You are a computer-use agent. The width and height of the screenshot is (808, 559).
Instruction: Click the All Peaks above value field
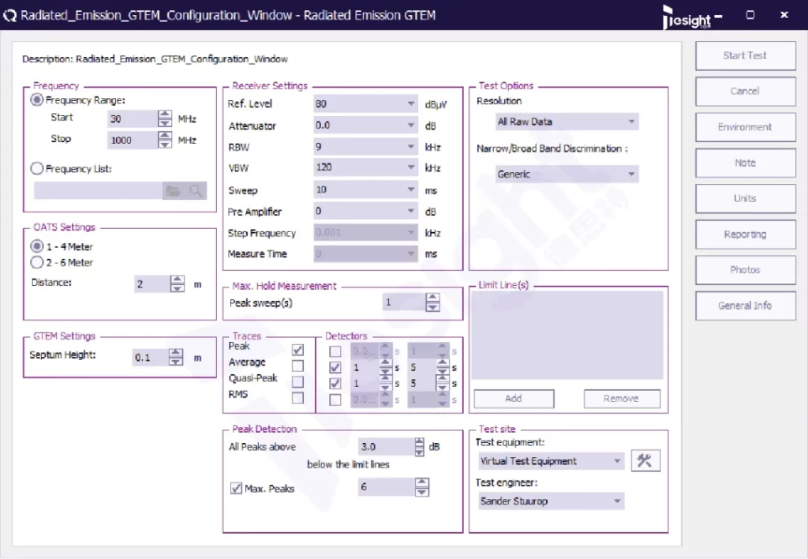coord(385,447)
